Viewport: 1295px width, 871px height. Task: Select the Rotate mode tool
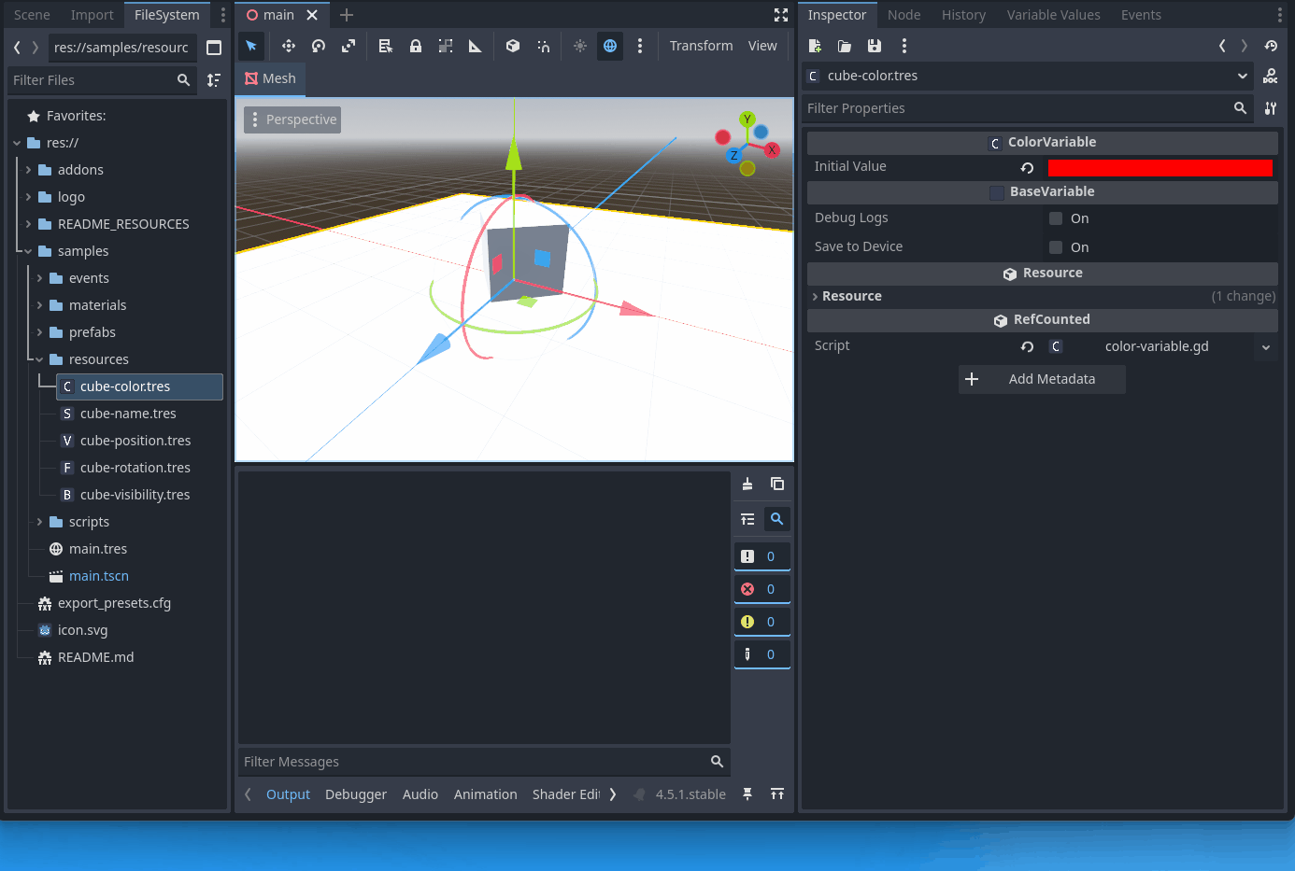coord(319,46)
